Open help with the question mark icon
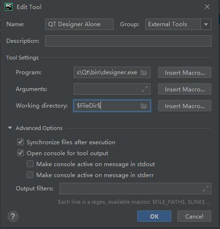Viewport: 220px width, 229px height. 13,216
